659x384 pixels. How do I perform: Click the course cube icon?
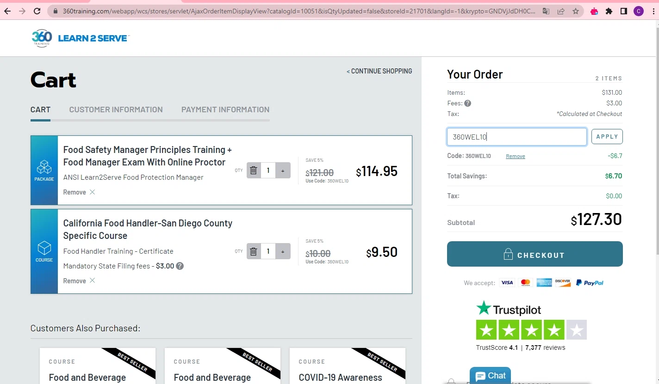(44, 248)
